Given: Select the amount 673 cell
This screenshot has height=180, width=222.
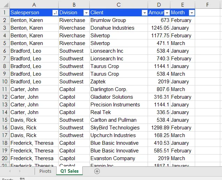Looking at the screenshot, I should [159, 20].
